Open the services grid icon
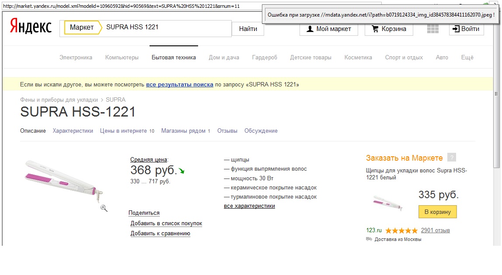Image resolution: width=502 pixels, height=275 pixels. [432, 29]
